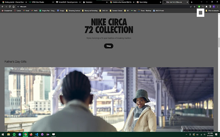
Task: Expand the Money and Investing bookmark folder
Action: click(x=90, y=11)
